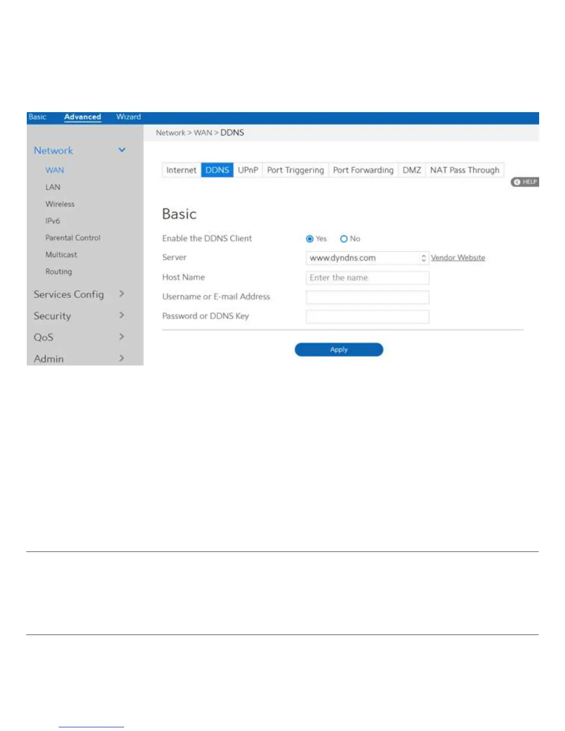Select WAN in the sidebar
Viewport: 565px width, 731px height.
(54, 170)
